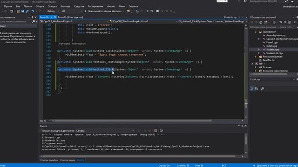
Task: Open the Debug configuration dropdown
Action: click(53, 11)
